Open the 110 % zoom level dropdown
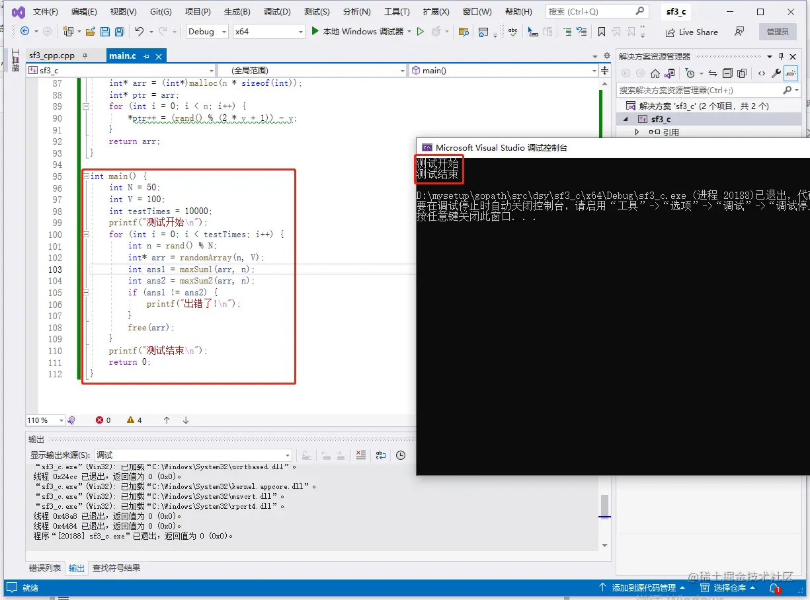The width and height of the screenshot is (810, 600). [x=45, y=420]
